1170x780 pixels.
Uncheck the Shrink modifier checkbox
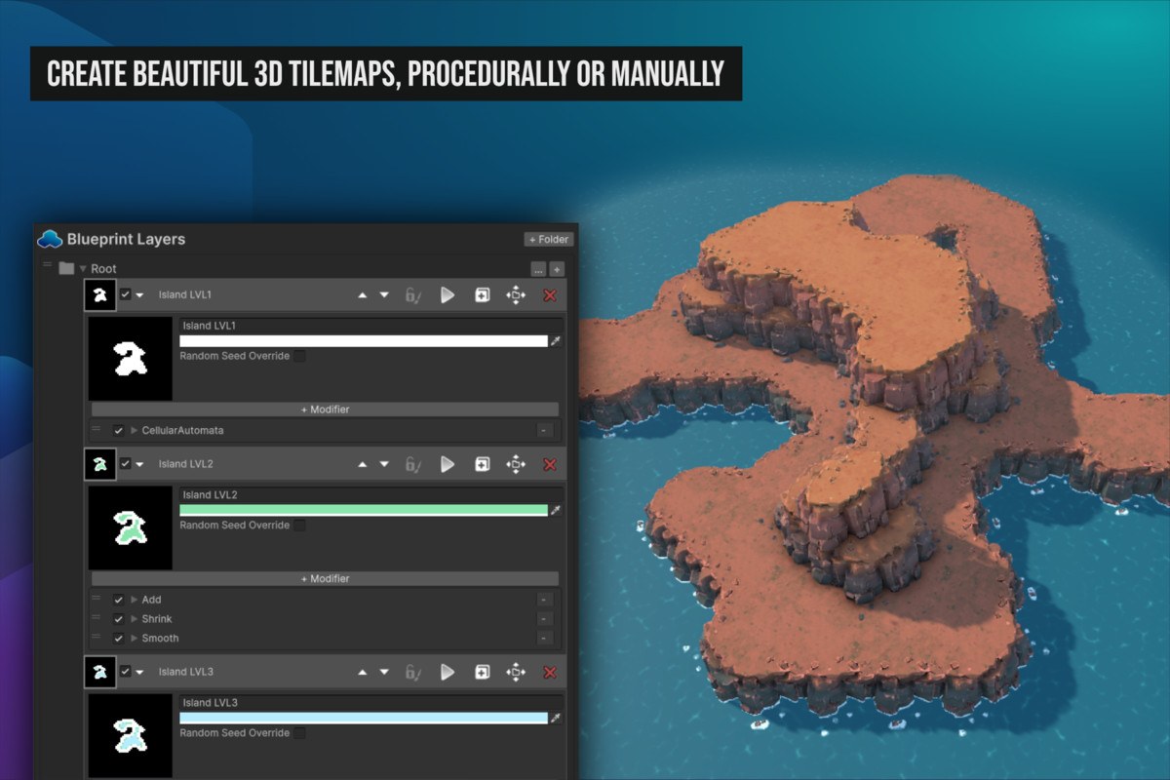pyautogui.click(x=118, y=619)
